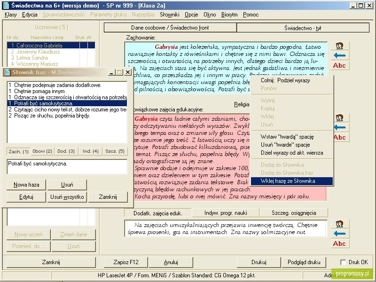This screenshot has width=376, height=282.
Task: Open the Klasy menu
Action: (x=10, y=15)
